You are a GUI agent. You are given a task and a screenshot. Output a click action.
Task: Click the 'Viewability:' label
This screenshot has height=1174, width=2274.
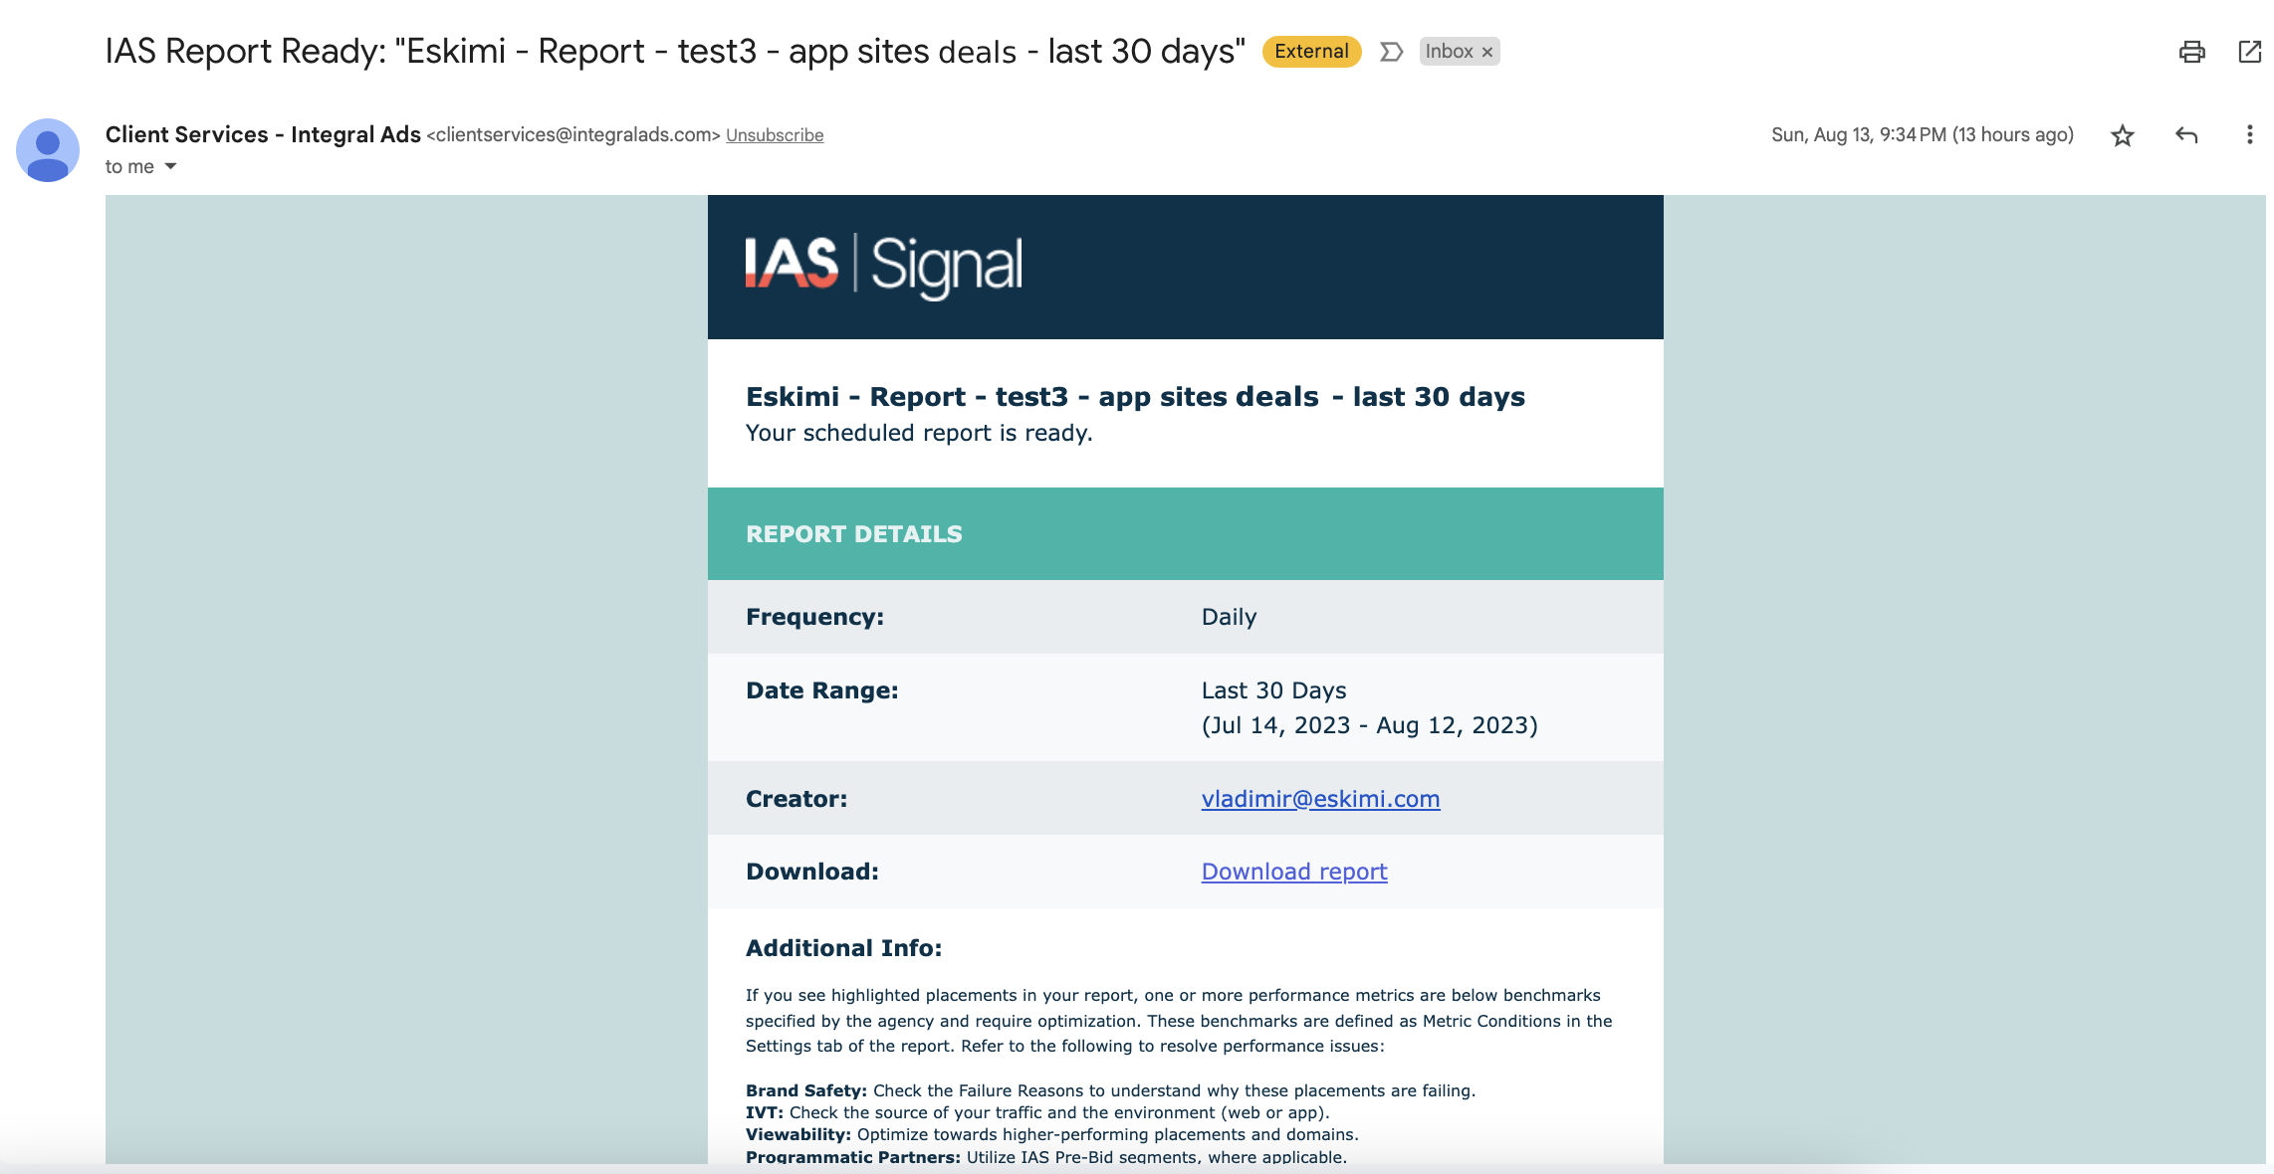[798, 1134]
